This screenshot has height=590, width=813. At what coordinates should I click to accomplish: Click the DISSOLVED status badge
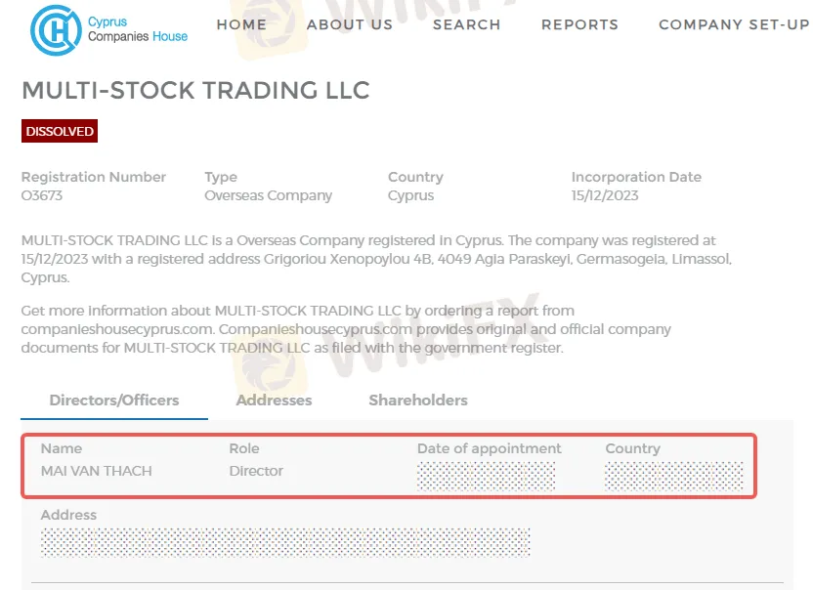pyautogui.click(x=60, y=131)
